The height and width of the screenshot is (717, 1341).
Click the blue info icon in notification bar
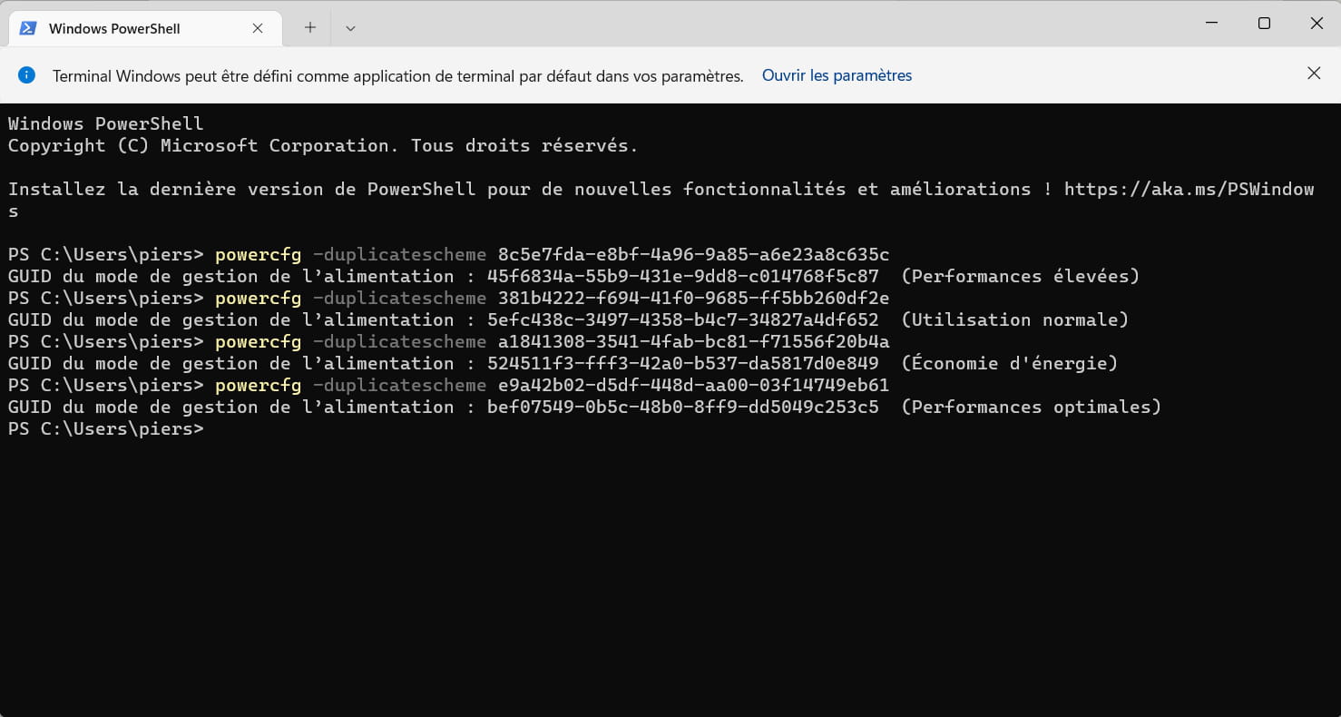coord(26,75)
